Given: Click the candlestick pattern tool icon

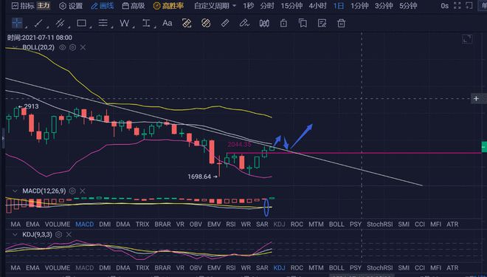Looking at the screenshot, I should [x=264, y=23].
